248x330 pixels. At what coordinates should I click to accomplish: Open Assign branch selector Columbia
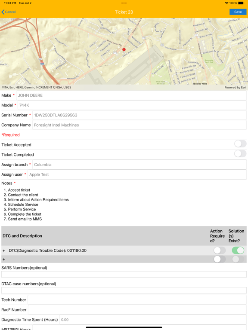139,165
